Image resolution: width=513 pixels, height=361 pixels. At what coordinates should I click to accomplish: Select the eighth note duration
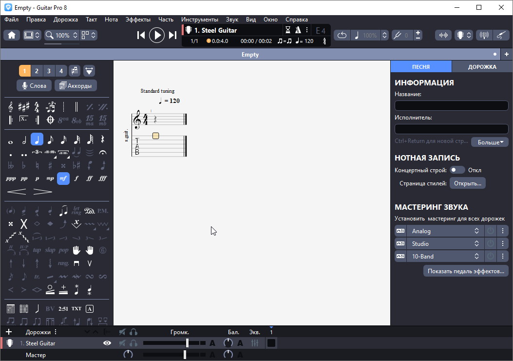(x=50, y=140)
